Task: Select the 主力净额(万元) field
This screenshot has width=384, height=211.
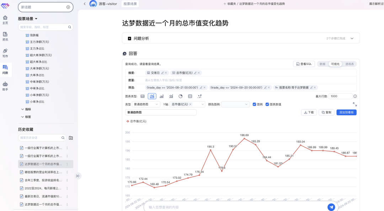Action: tap(37, 42)
